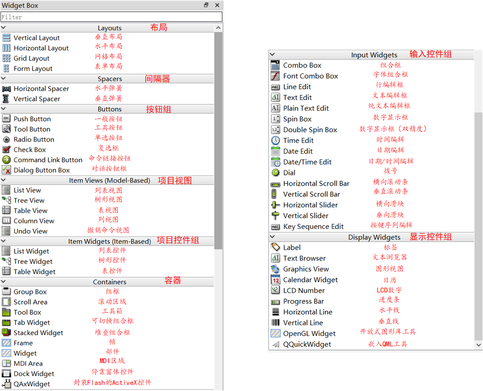Screen dimensions: 483x391
Task: Select the Horizontal Layout icon
Action: [x=6, y=48]
